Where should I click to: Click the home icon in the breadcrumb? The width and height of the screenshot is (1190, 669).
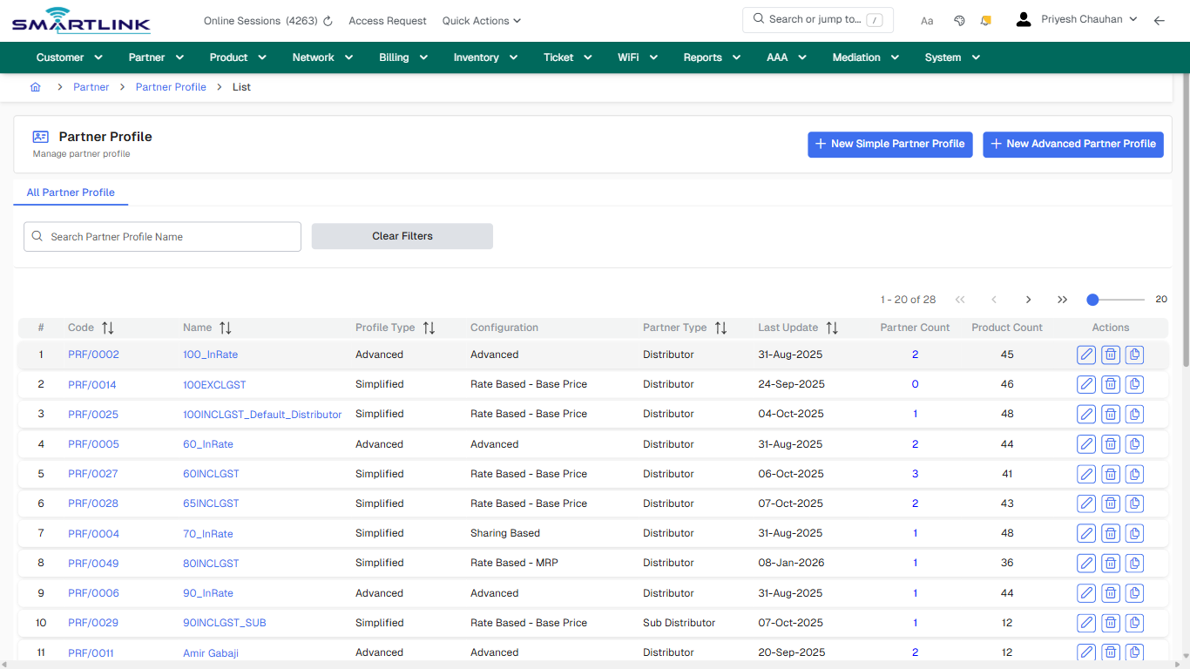[x=35, y=87]
